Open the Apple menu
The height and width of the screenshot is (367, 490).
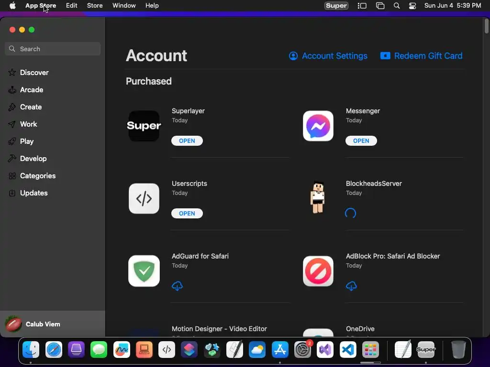pyautogui.click(x=12, y=6)
